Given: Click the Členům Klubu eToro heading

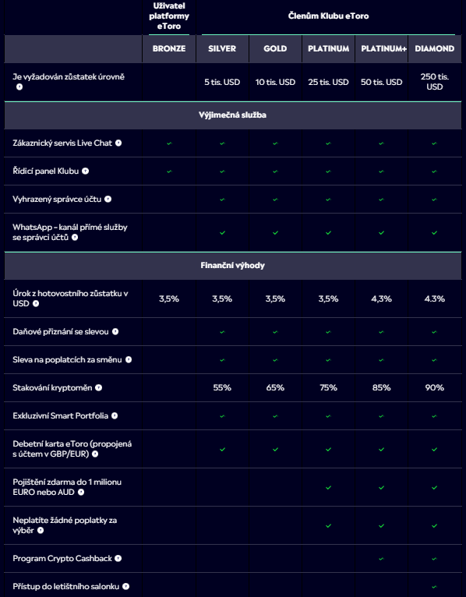Looking at the screenshot, I should click(x=328, y=16).
